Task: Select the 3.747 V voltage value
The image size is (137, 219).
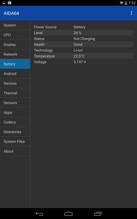Action: pyautogui.click(x=80, y=62)
